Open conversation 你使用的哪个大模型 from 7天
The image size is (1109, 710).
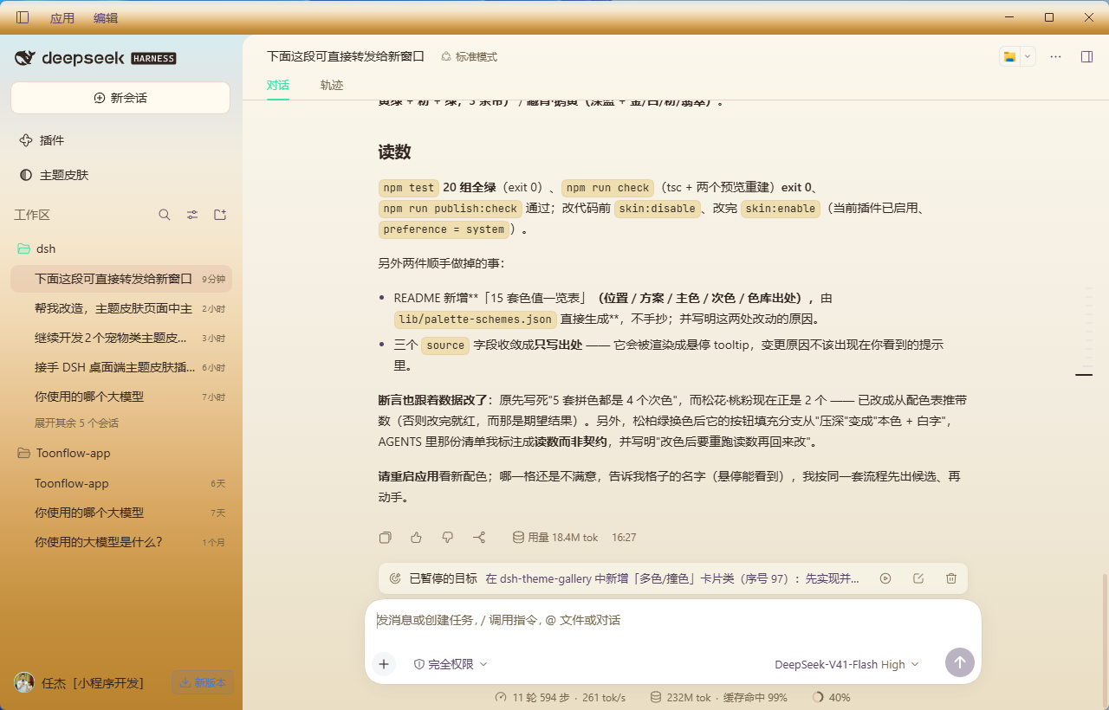pyautogui.click(x=120, y=513)
